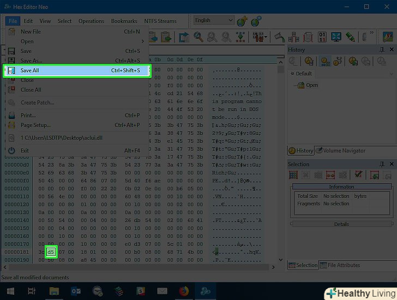This screenshot has height=300, width=397.
Task: Open Firefox from the taskbar
Action: pos(184,291)
